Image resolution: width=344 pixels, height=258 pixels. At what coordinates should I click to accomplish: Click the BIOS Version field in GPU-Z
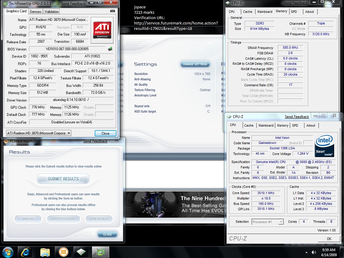point(67,49)
